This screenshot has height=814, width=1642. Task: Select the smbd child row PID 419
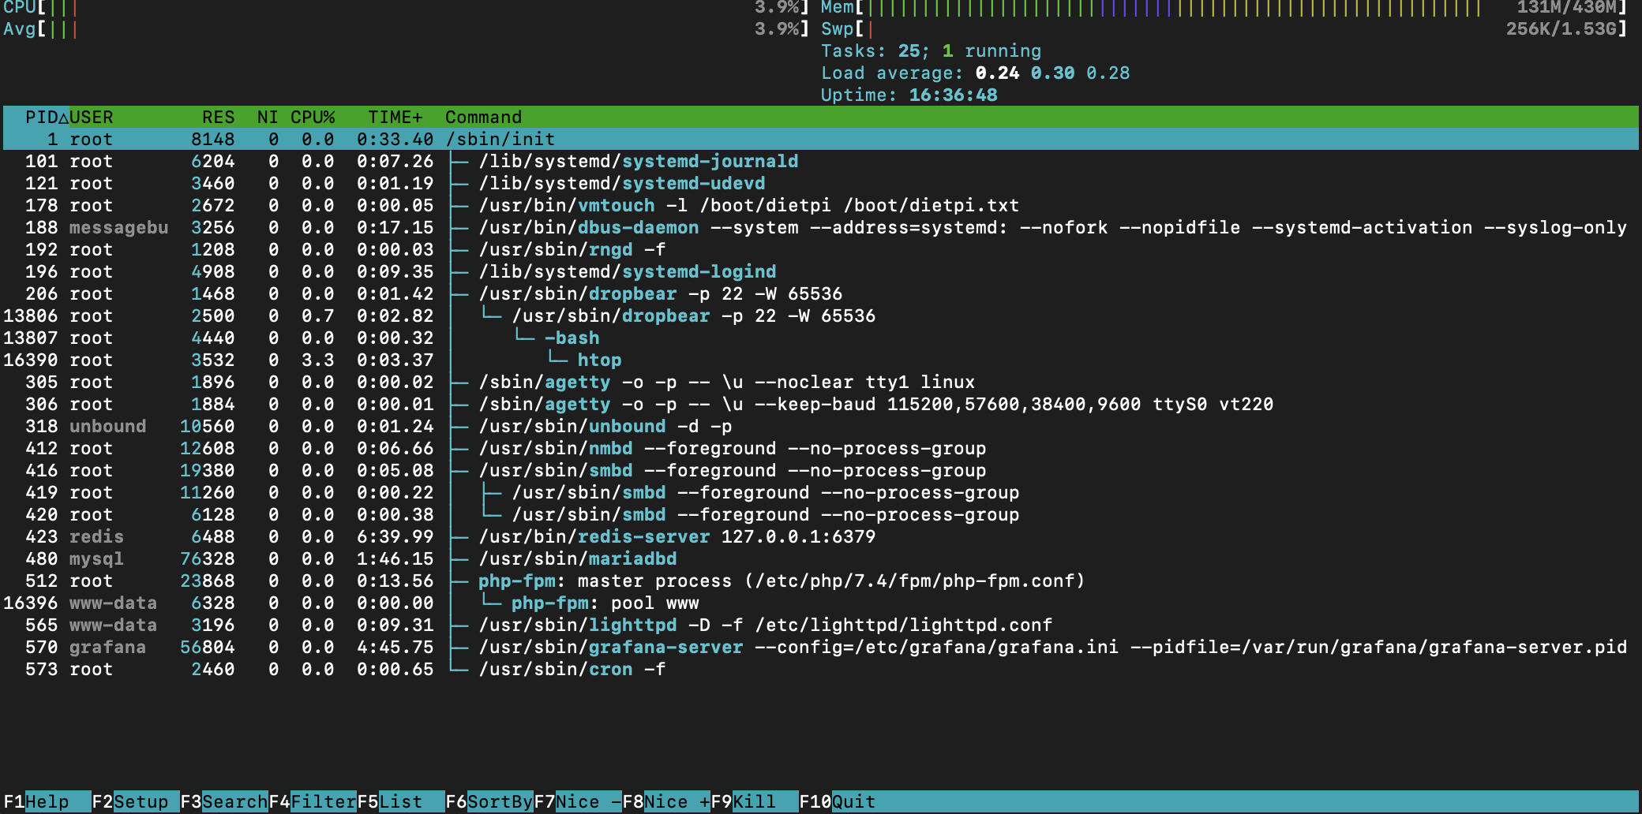(821, 492)
